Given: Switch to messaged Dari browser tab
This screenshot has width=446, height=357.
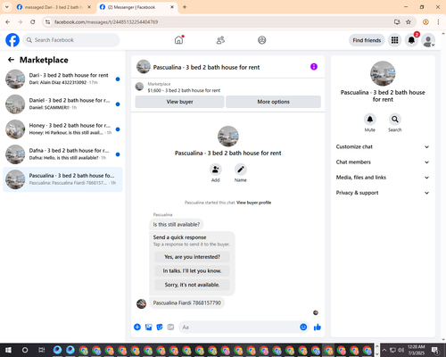Looking at the screenshot, I should point(54,7).
